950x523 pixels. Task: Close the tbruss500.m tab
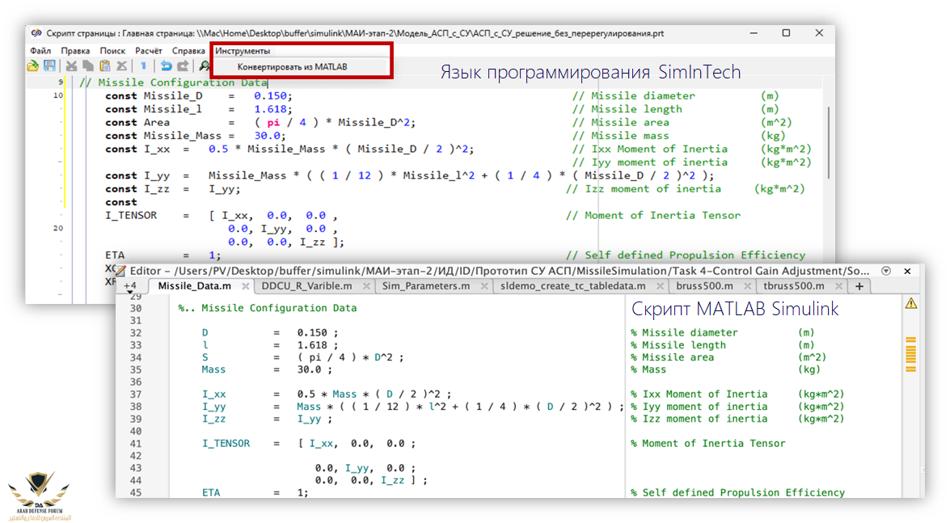(x=838, y=287)
